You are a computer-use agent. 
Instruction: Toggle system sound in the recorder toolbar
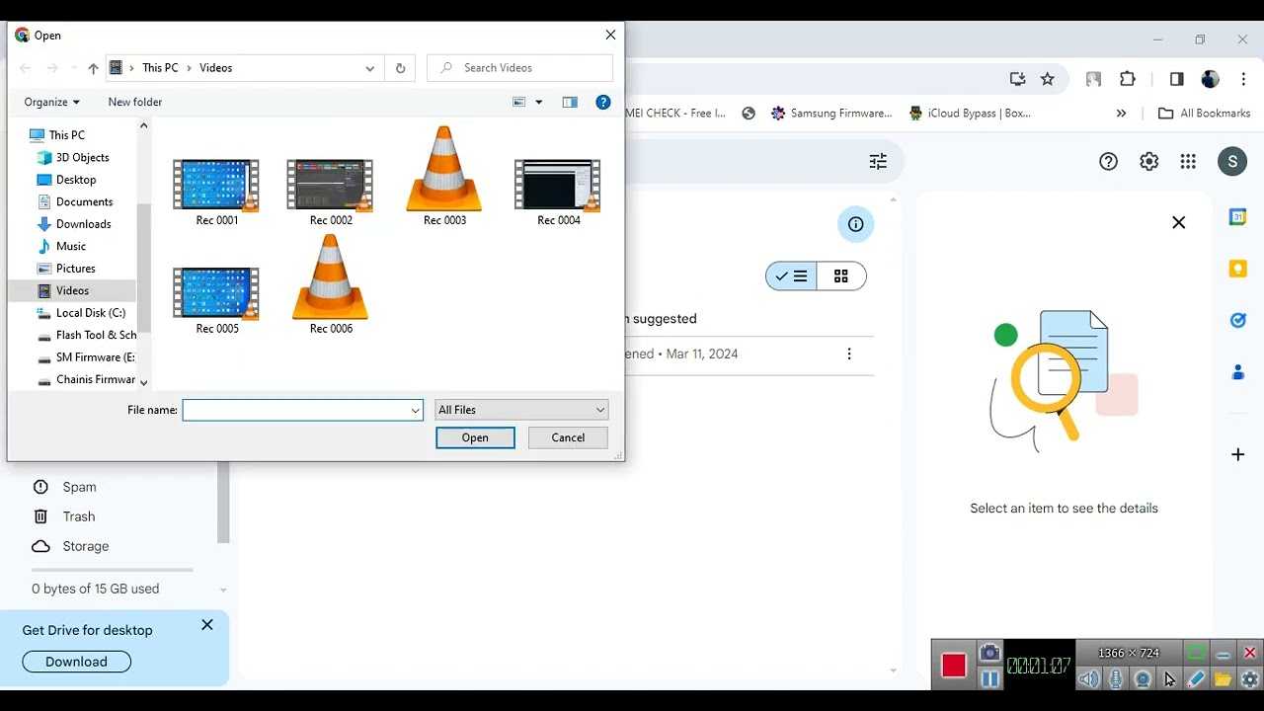coord(1088,679)
